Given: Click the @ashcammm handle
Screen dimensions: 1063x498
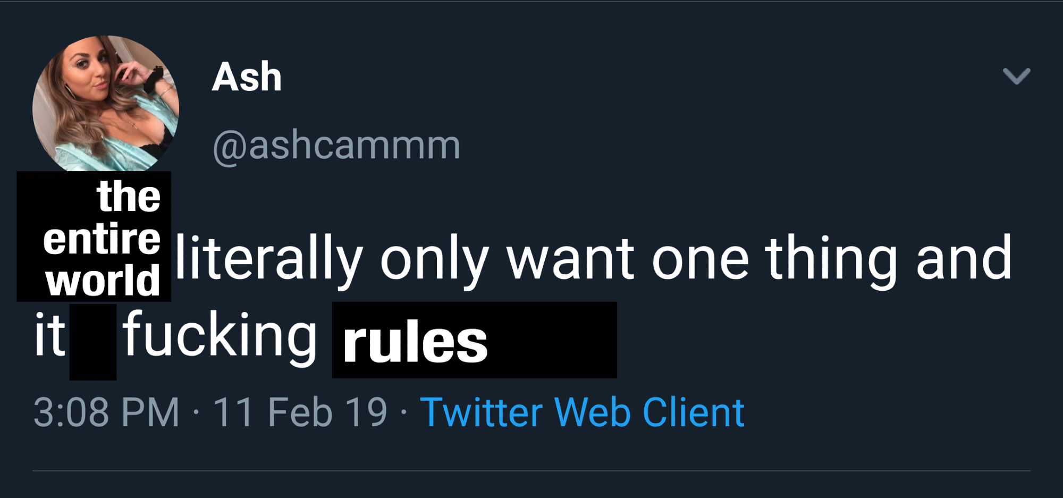Looking at the screenshot, I should point(336,145).
